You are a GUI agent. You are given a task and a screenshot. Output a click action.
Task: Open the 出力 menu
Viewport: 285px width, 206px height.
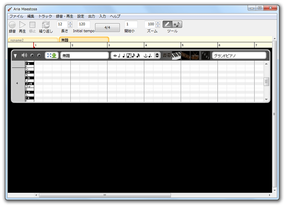tap(92, 16)
